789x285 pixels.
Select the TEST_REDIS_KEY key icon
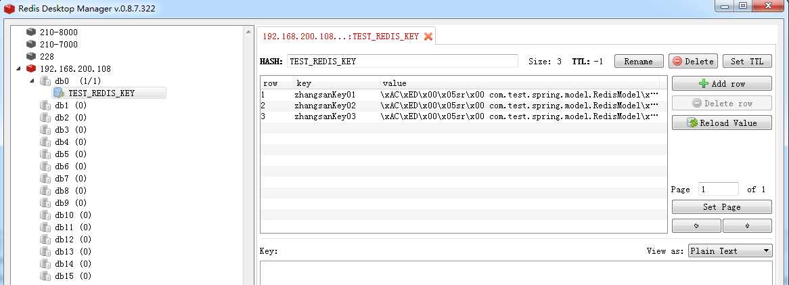pos(59,93)
